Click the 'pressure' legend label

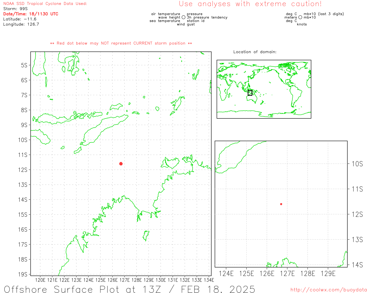[195, 14]
